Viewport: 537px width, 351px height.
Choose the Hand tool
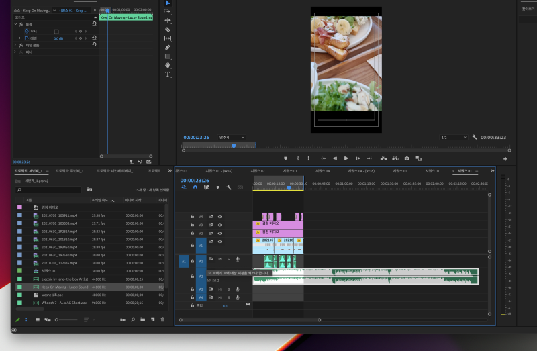click(x=168, y=65)
